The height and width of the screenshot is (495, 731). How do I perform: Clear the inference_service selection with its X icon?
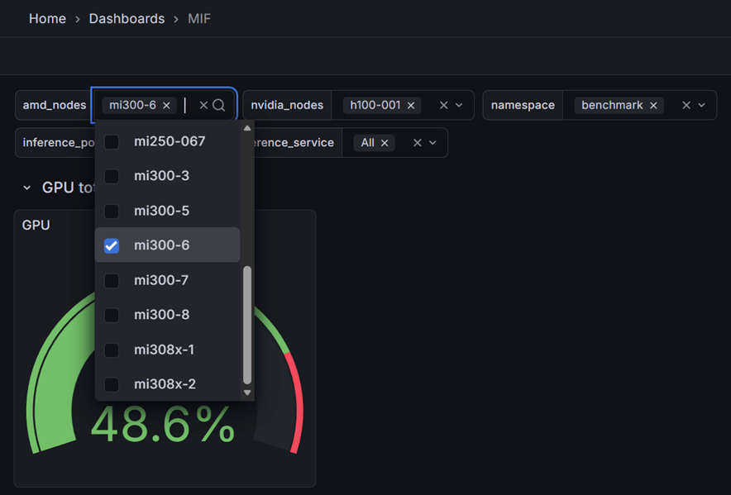418,142
